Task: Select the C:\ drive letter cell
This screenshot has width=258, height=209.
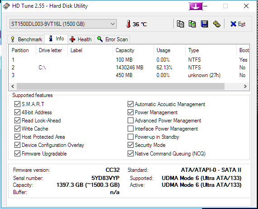Action: pyautogui.click(x=42, y=68)
